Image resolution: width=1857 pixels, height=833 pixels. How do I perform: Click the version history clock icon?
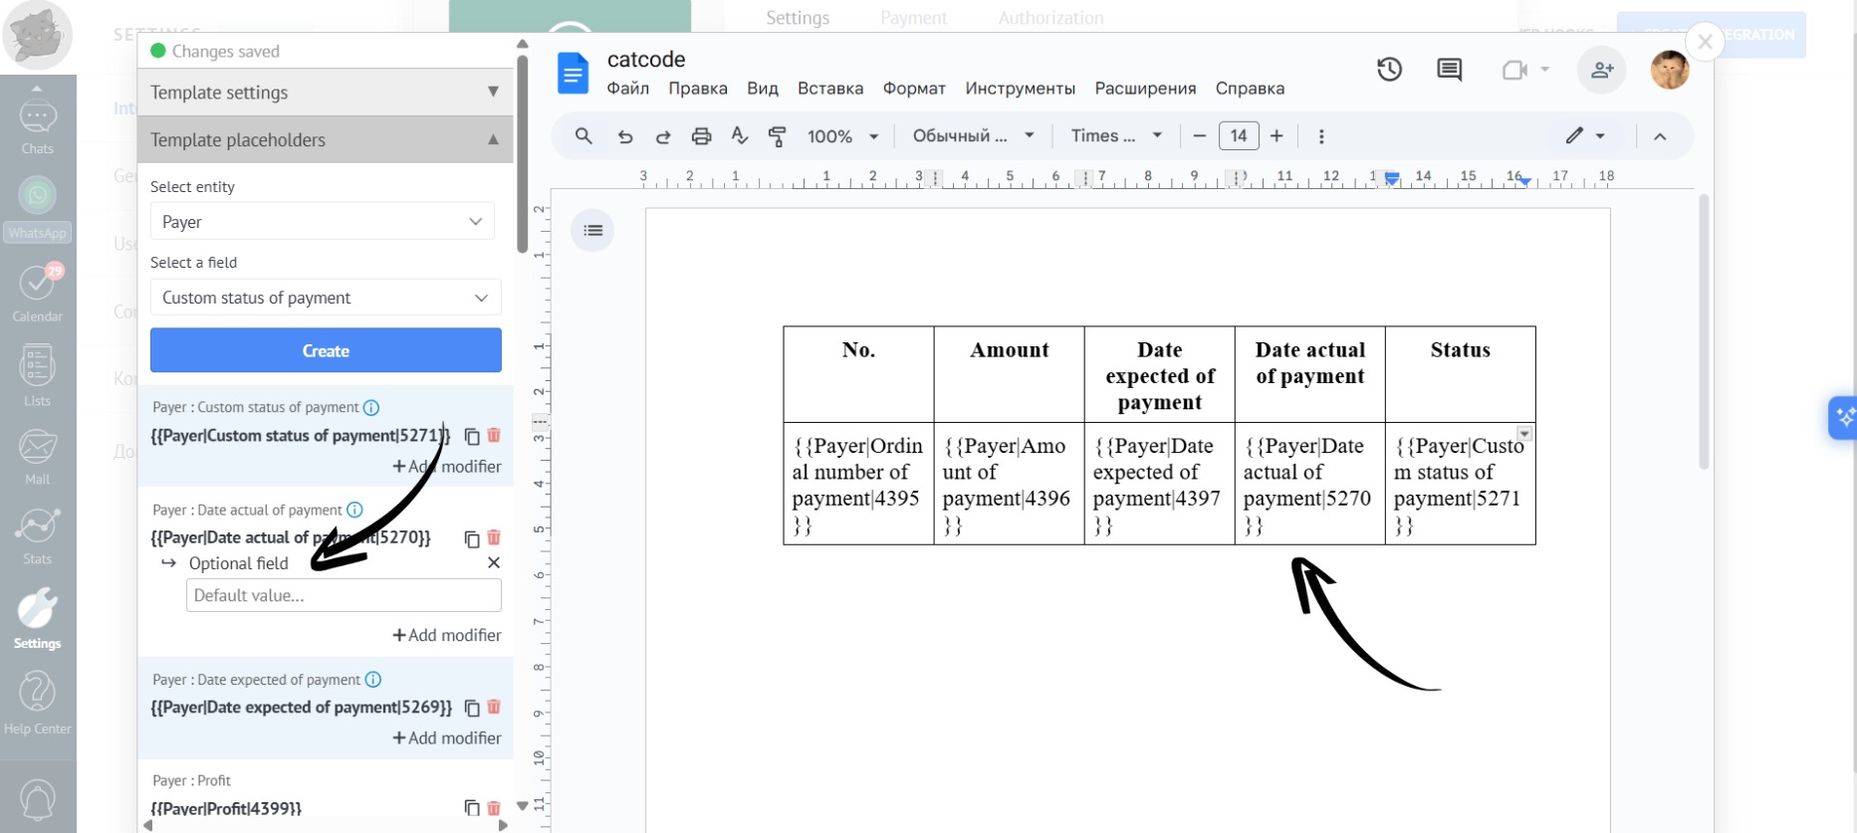pyautogui.click(x=1389, y=70)
